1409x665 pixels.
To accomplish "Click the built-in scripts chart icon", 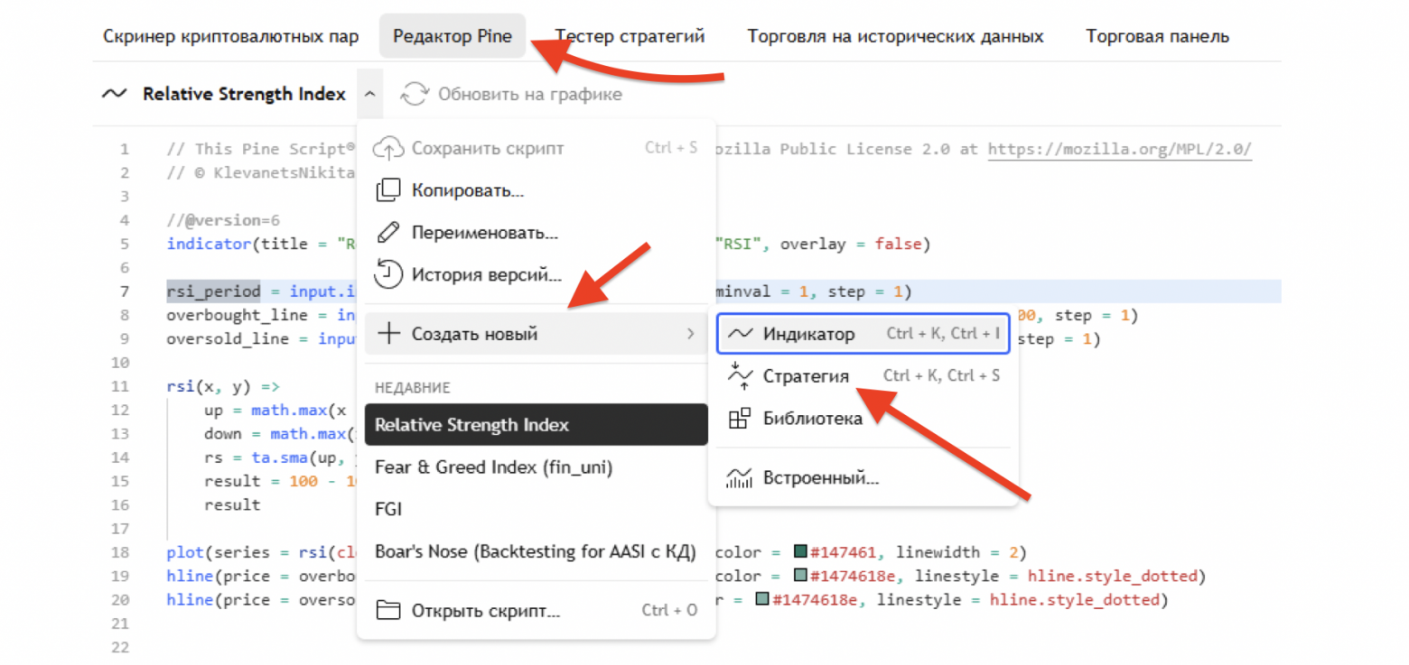I will coord(740,477).
